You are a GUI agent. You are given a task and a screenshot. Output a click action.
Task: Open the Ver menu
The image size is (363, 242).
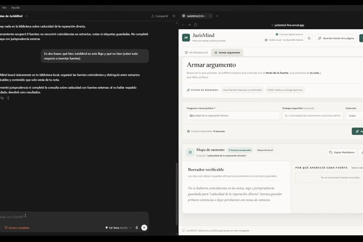(x=4, y=8)
